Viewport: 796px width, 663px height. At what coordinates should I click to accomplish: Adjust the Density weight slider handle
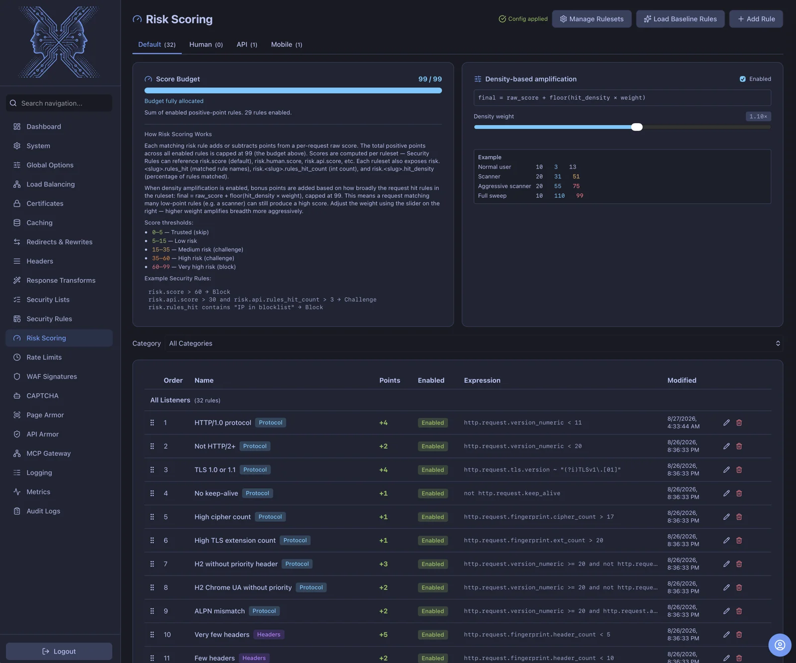pyautogui.click(x=637, y=127)
